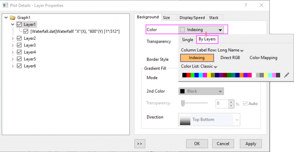The height and width of the screenshot is (152, 294).
Task: Expand the Layer4 tree node
Action: [13, 52]
